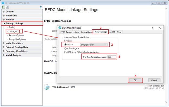
Task: Open Ramp Up Options in the tree
Action: [17, 39]
